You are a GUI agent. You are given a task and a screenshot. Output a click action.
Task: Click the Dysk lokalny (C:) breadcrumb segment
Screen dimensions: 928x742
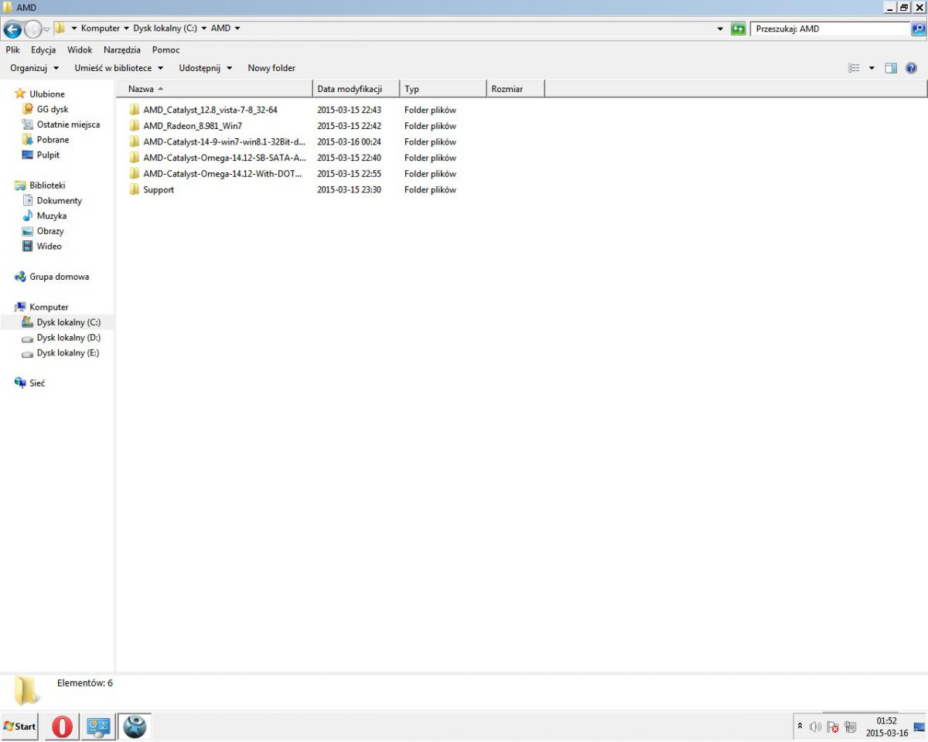pyautogui.click(x=165, y=29)
